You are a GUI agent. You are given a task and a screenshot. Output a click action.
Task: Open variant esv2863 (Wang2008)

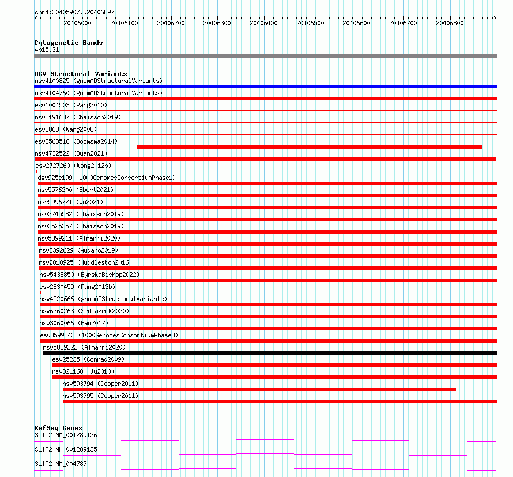(x=66, y=129)
